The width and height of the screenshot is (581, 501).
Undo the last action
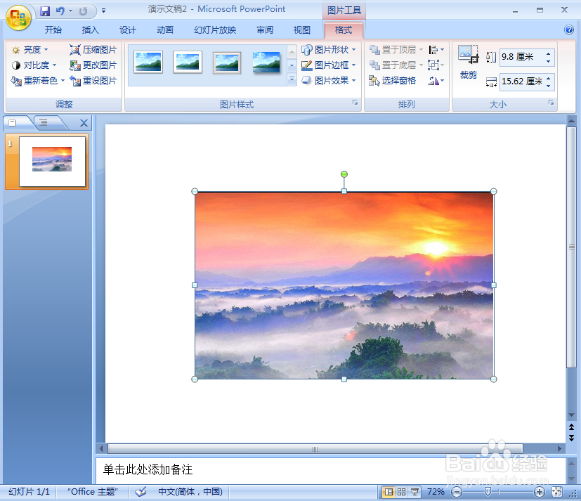pyautogui.click(x=60, y=11)
